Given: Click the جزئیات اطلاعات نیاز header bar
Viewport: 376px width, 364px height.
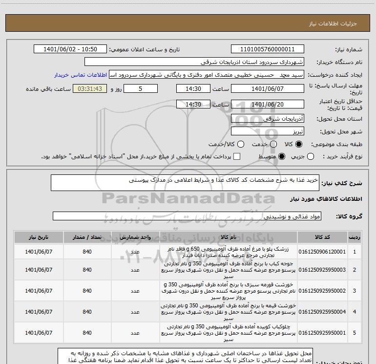Looking at the screenshot, I should click(188, 23).
